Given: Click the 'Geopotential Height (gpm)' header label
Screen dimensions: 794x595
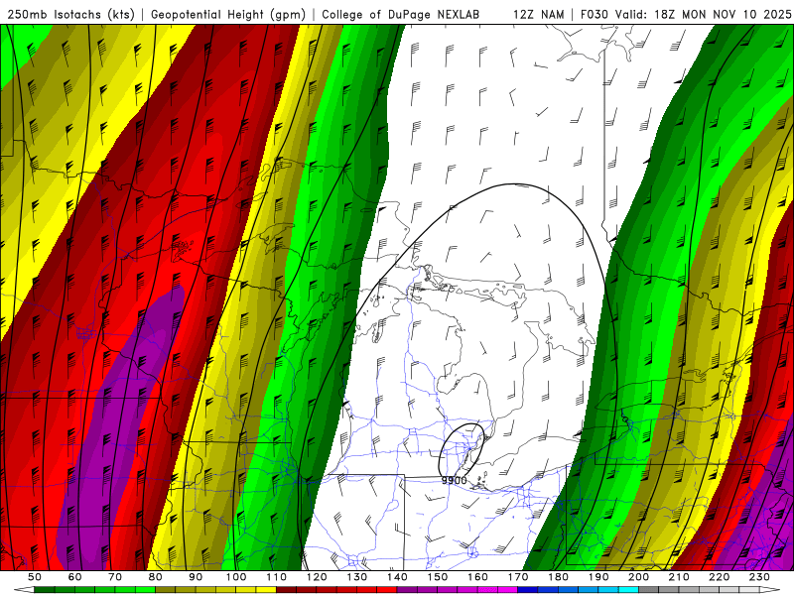Looking at the screenshot, I should 228,15.
